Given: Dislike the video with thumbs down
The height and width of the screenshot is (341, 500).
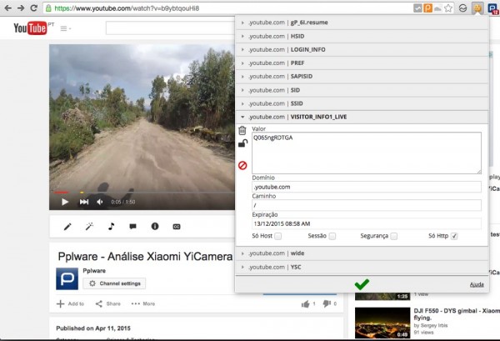Looking at the screenshot, I should pos(327,303).
